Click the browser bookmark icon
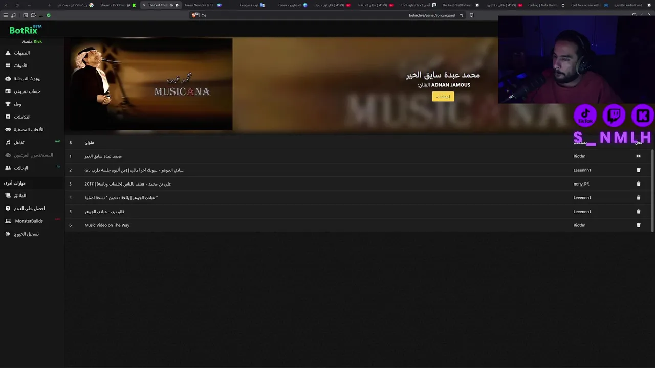This screenshot has height=368, width=655. point(471,15)
